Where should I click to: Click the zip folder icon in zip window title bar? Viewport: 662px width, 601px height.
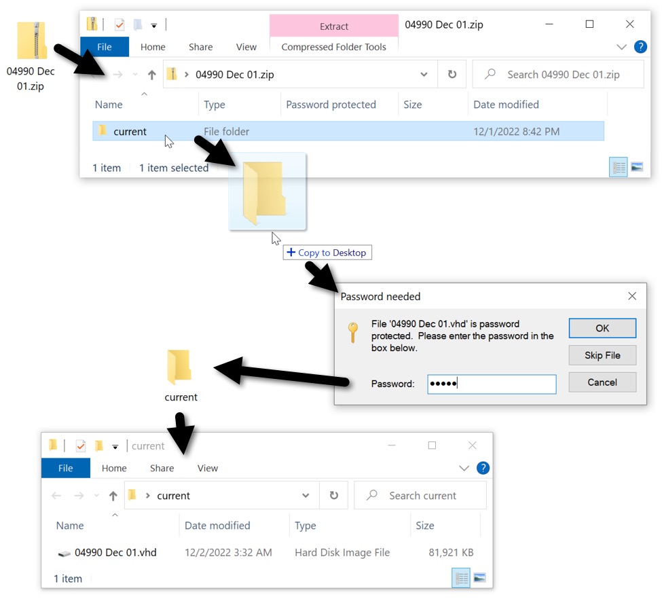pyautogui.click(x=92, y=24)
